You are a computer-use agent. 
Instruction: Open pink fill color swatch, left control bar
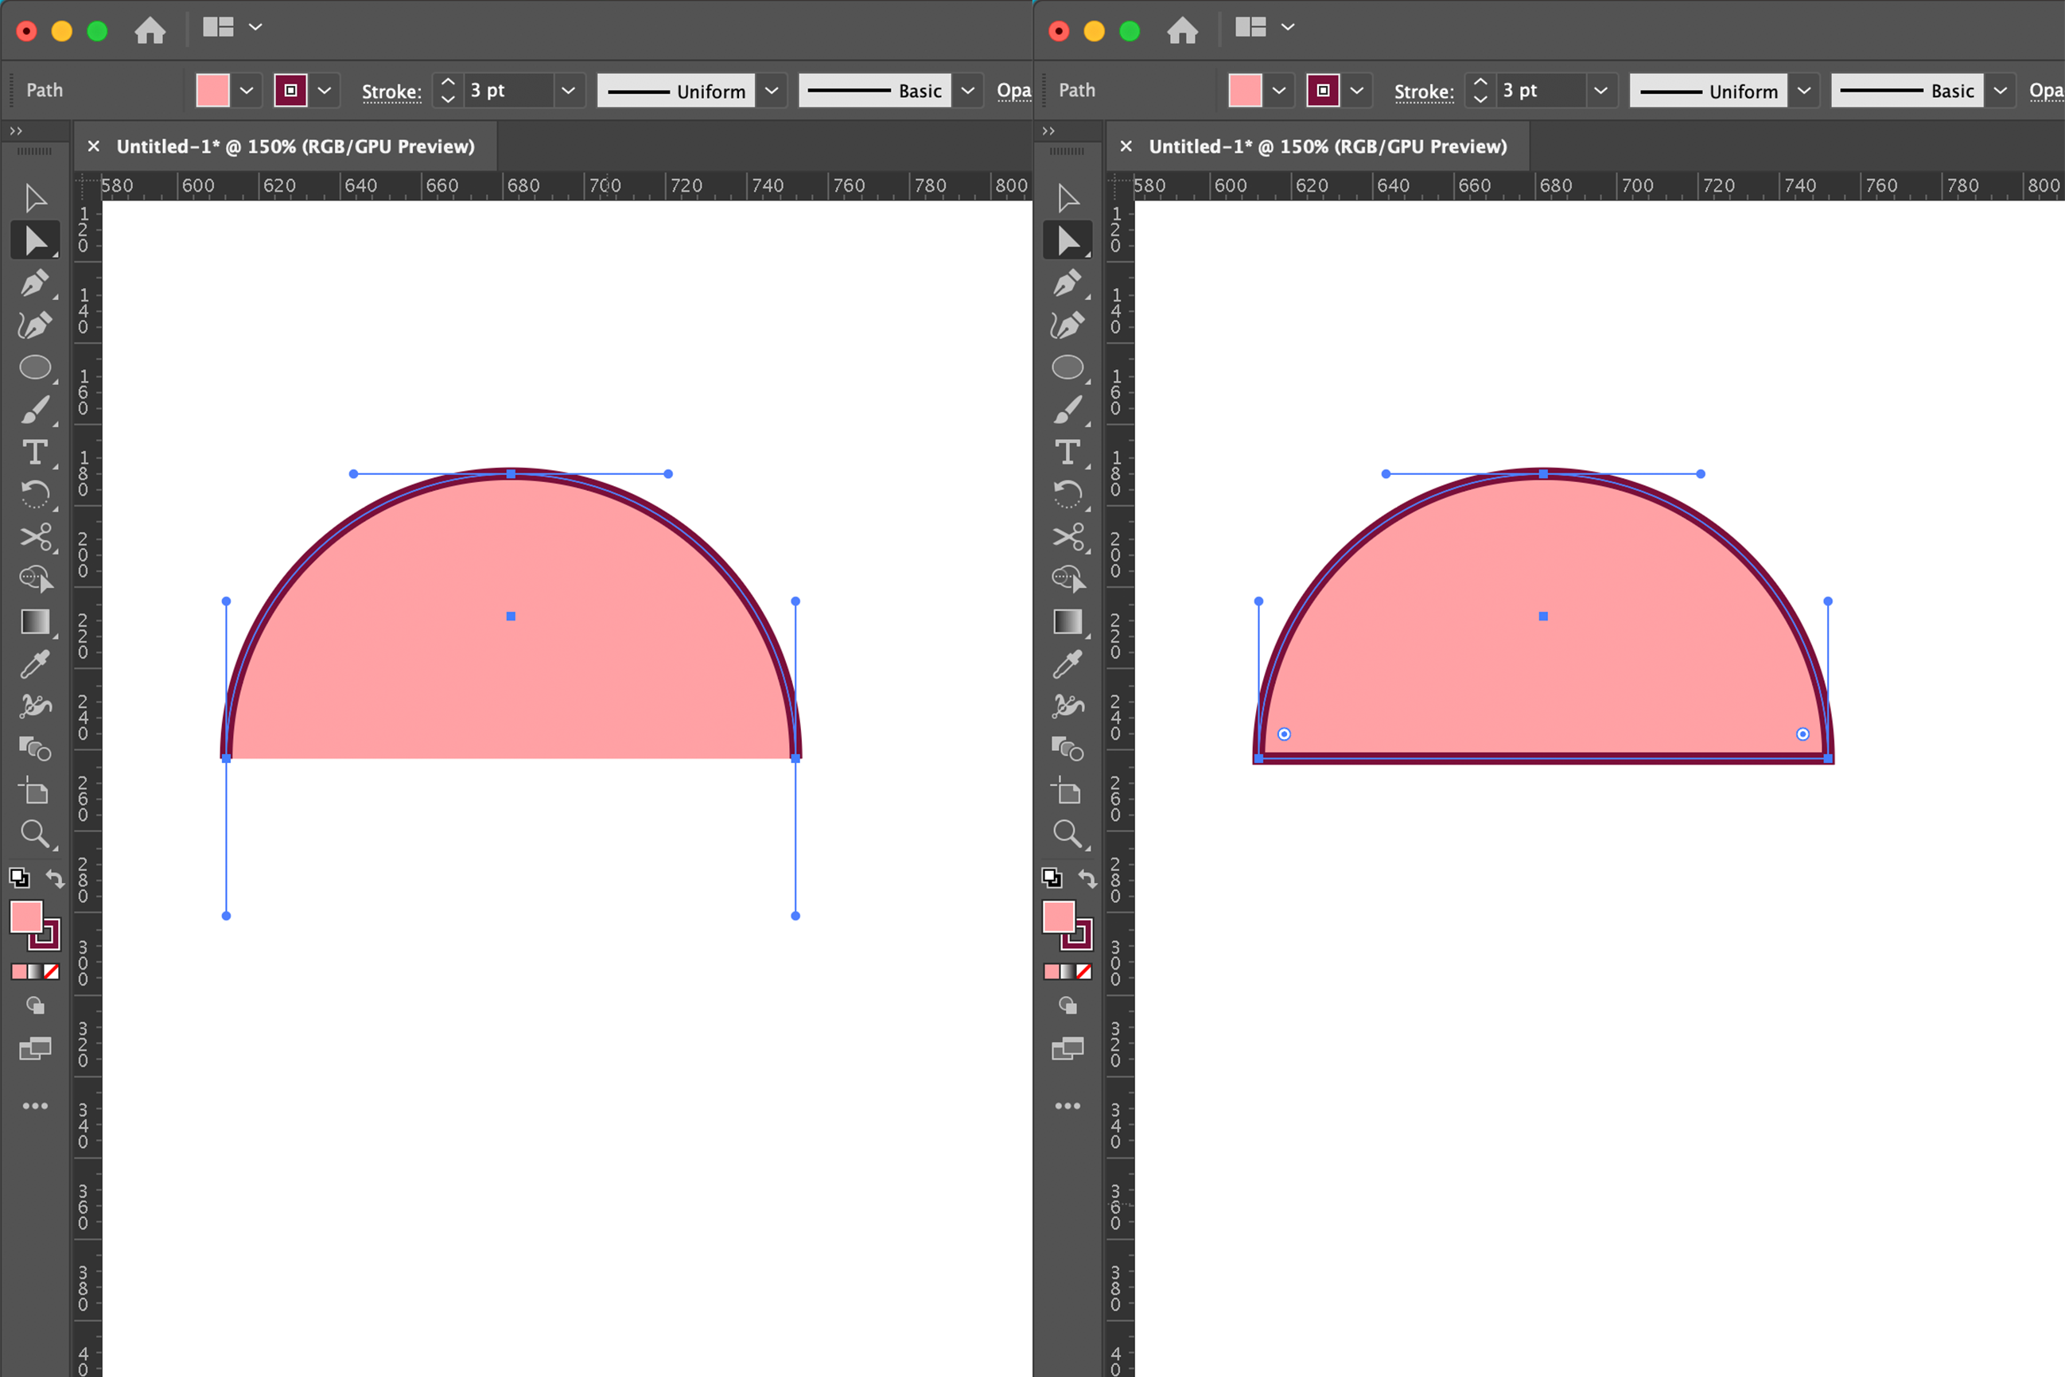[212, 91]
